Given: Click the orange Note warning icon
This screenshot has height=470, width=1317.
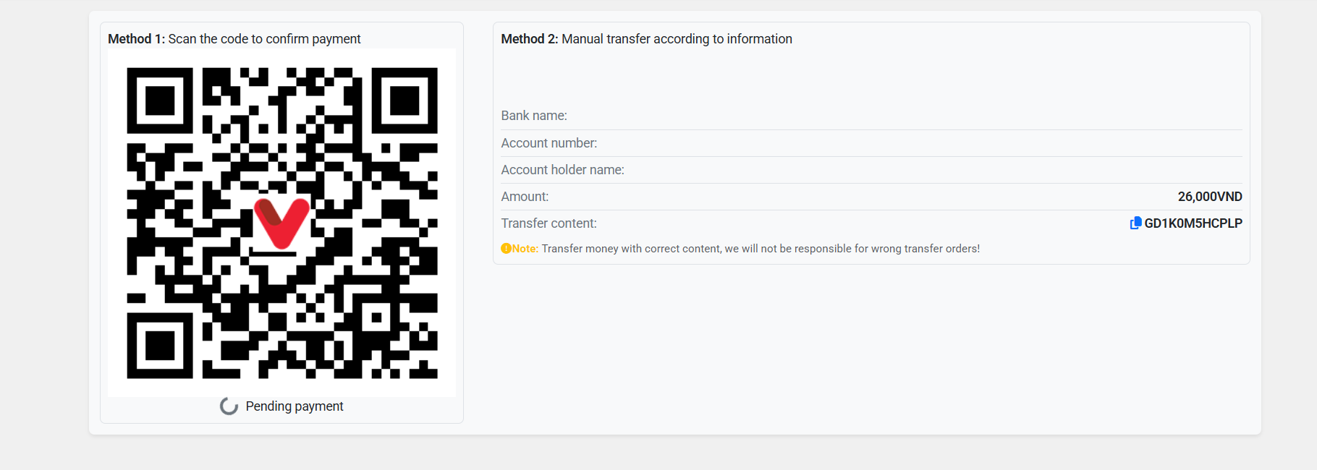Looking at the screenshot, I should click(x=506, y=249).
